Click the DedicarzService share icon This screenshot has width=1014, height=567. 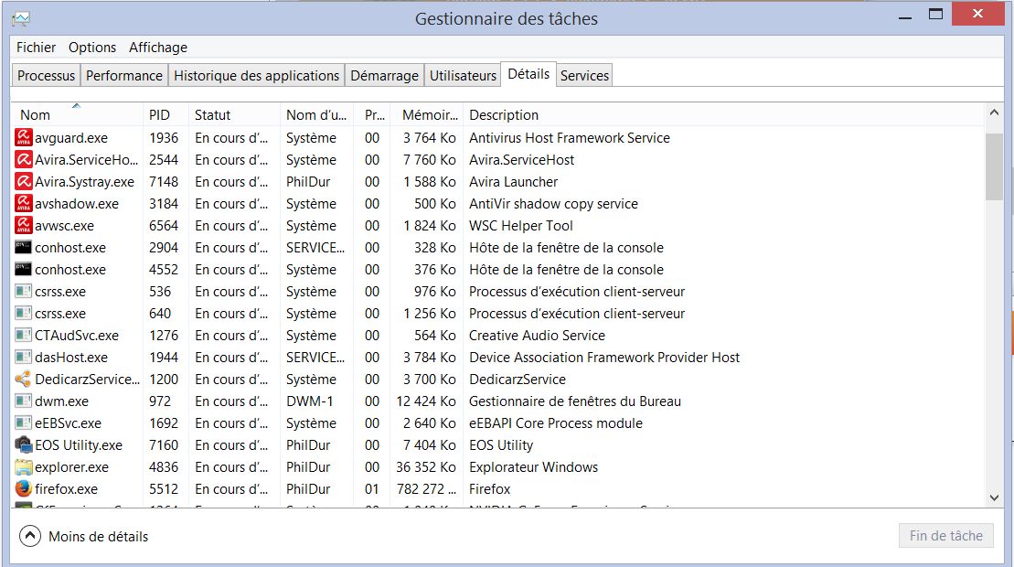[24, 380]
